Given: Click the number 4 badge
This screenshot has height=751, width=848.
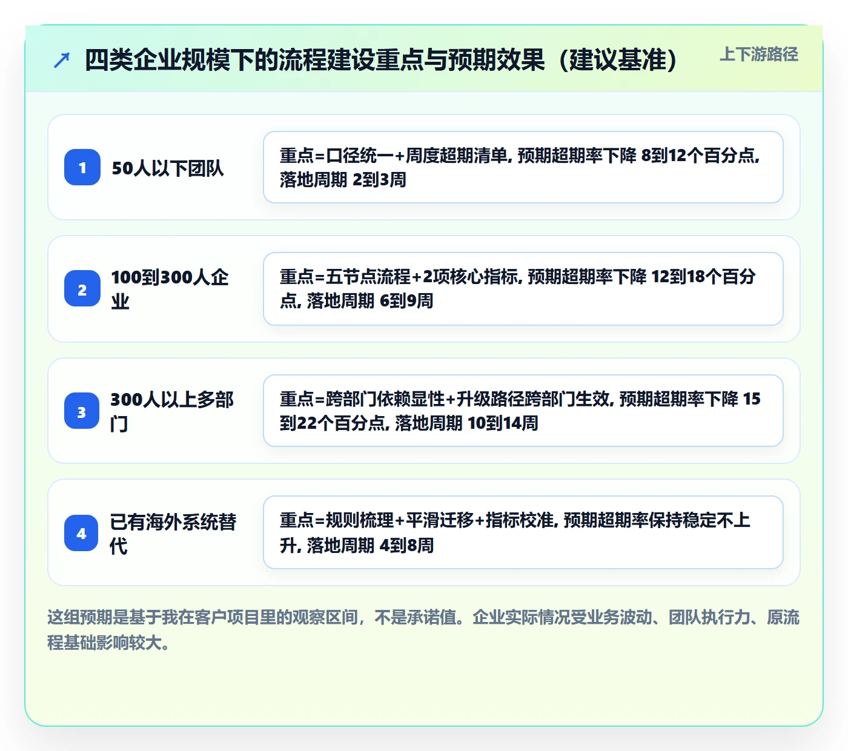Looking at the screenshot, I should click(x=81, y=533).
